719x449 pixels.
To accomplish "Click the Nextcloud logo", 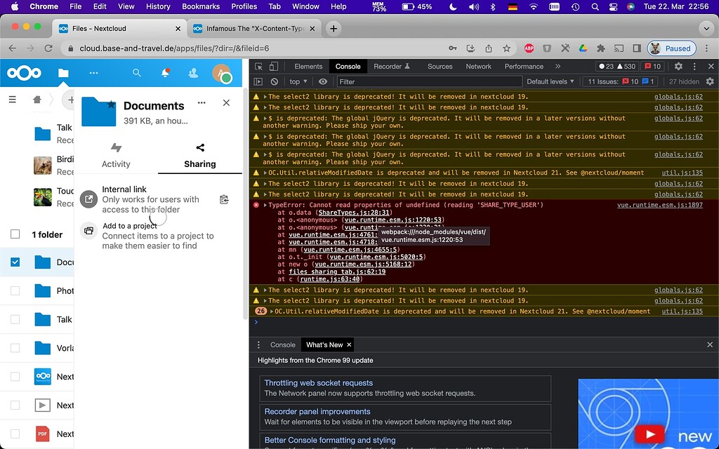I will point(24,73).
